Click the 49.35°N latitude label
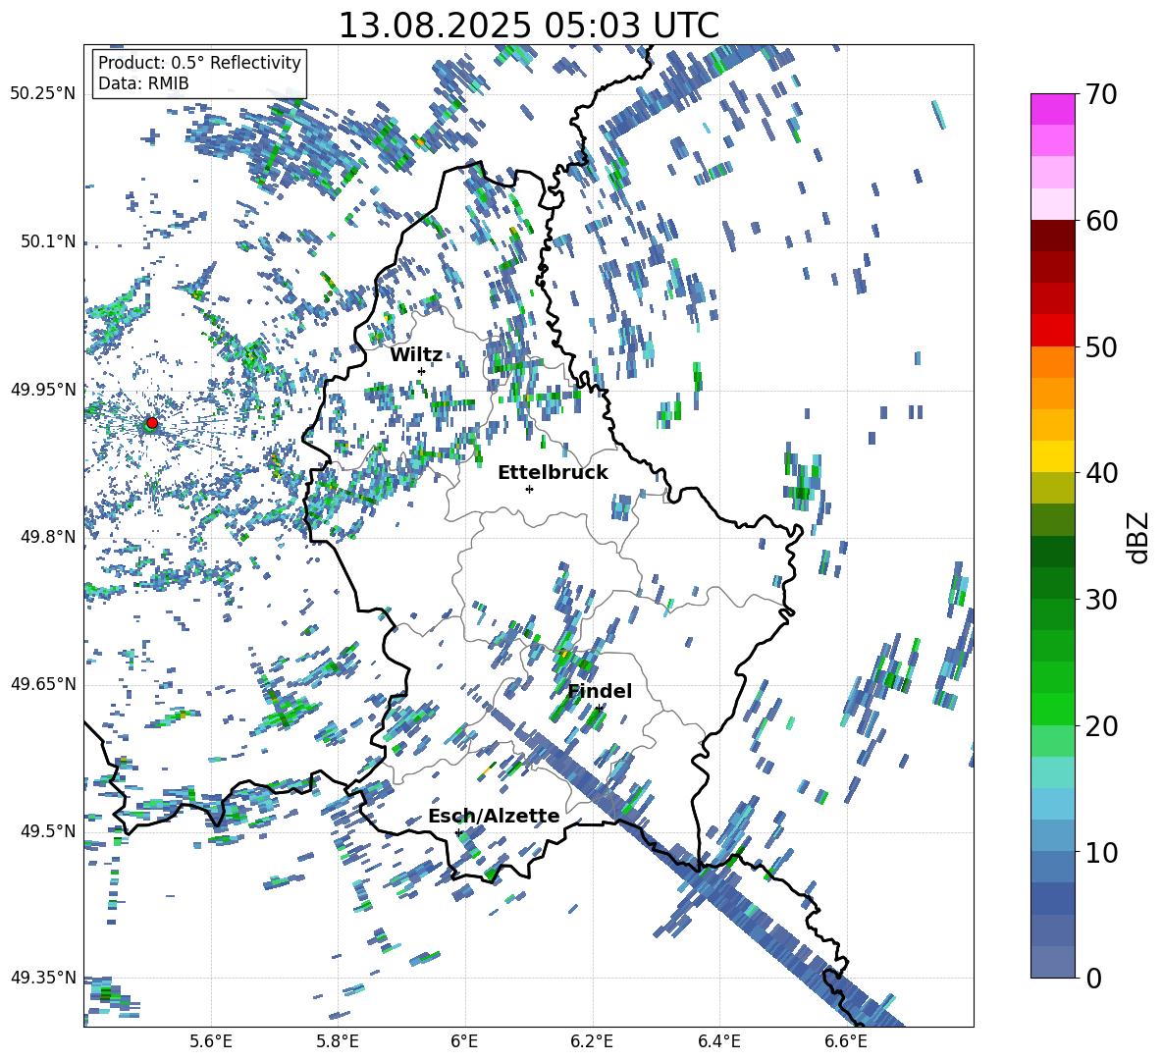 coord(43,978)
